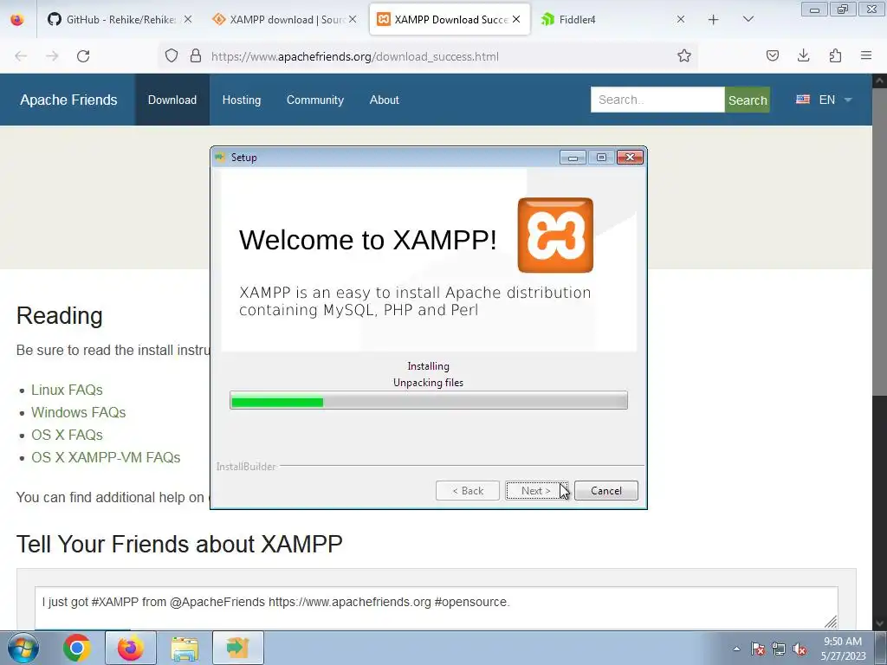Close the XAMPP Download Success tab
The image size is (887, 665).
516,19
